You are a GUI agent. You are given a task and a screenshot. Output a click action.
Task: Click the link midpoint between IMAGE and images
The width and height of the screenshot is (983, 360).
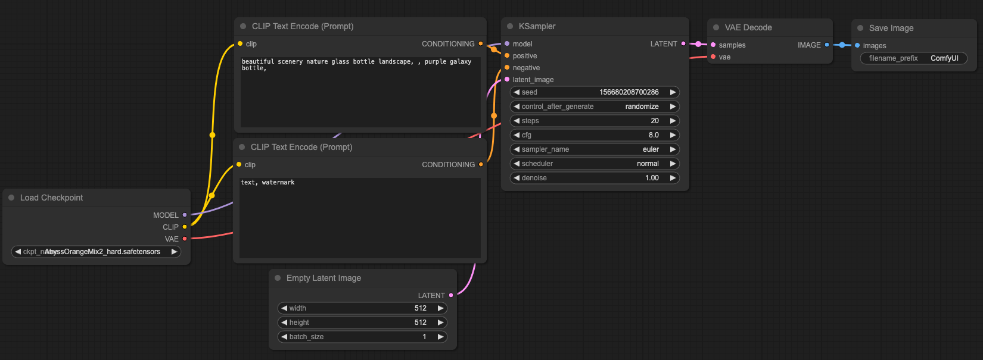pyautogui.click(x=842, y=45)
